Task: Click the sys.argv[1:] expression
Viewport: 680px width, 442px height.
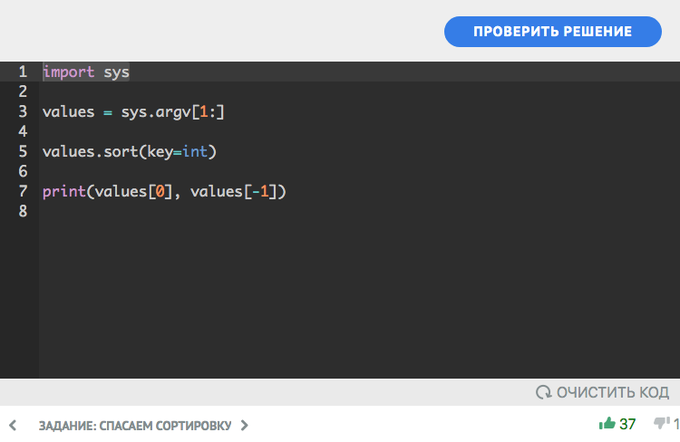Action: pyautogui.click(x=172, y=111)
